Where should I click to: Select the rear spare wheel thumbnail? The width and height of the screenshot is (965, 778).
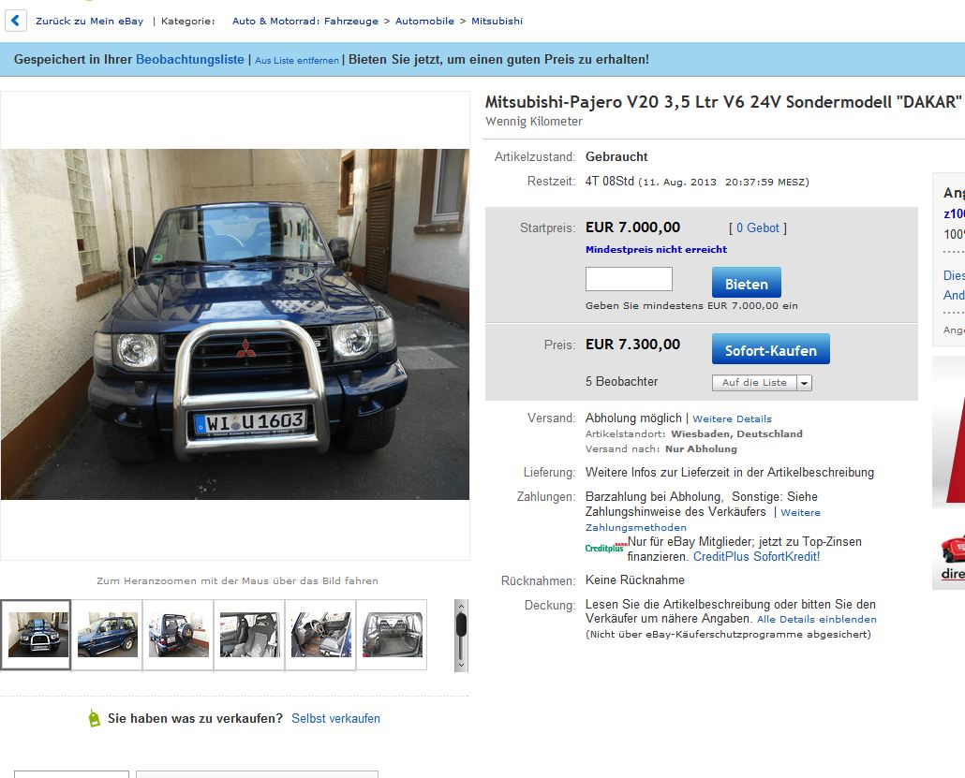pyautogui.click(x=178, y=635)
